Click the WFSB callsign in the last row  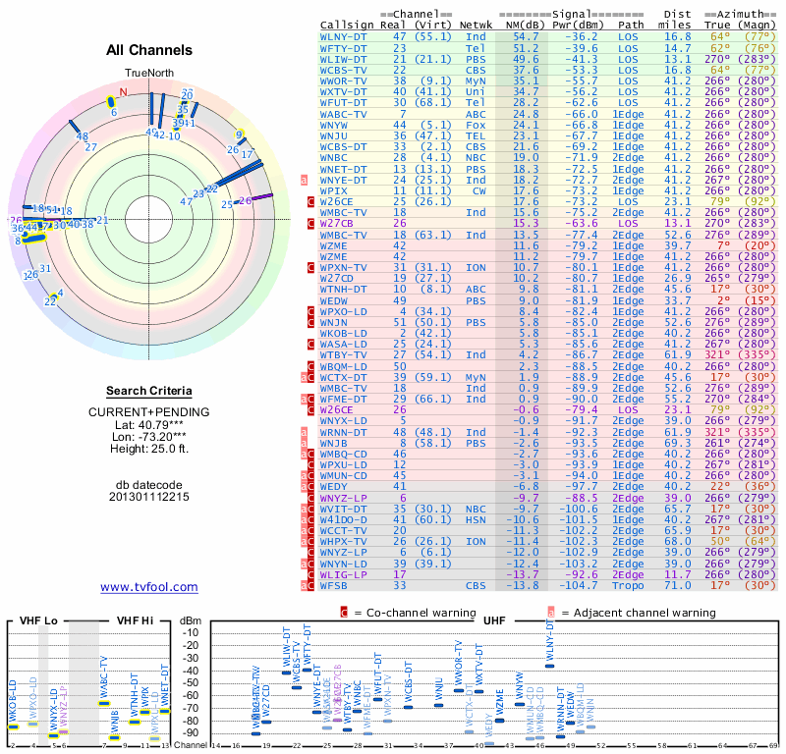333,586
